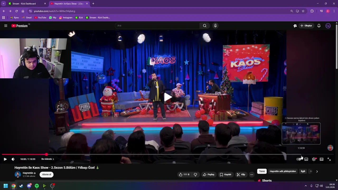Image resolution: width=338 pixels, height=190 pixels.
Task: Toggle the autoplay switch in the player
Action: (x=299, y=159)
